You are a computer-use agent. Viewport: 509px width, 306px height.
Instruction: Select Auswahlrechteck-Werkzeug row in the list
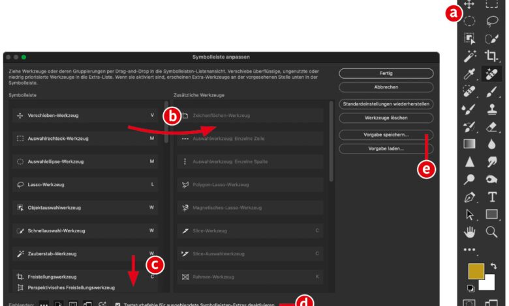pos(85,139)
